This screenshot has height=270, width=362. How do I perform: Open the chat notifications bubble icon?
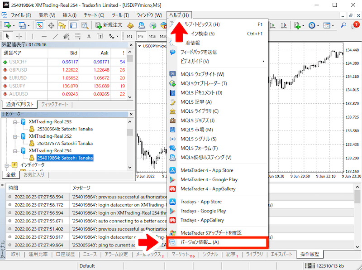(x=355, y=25)
